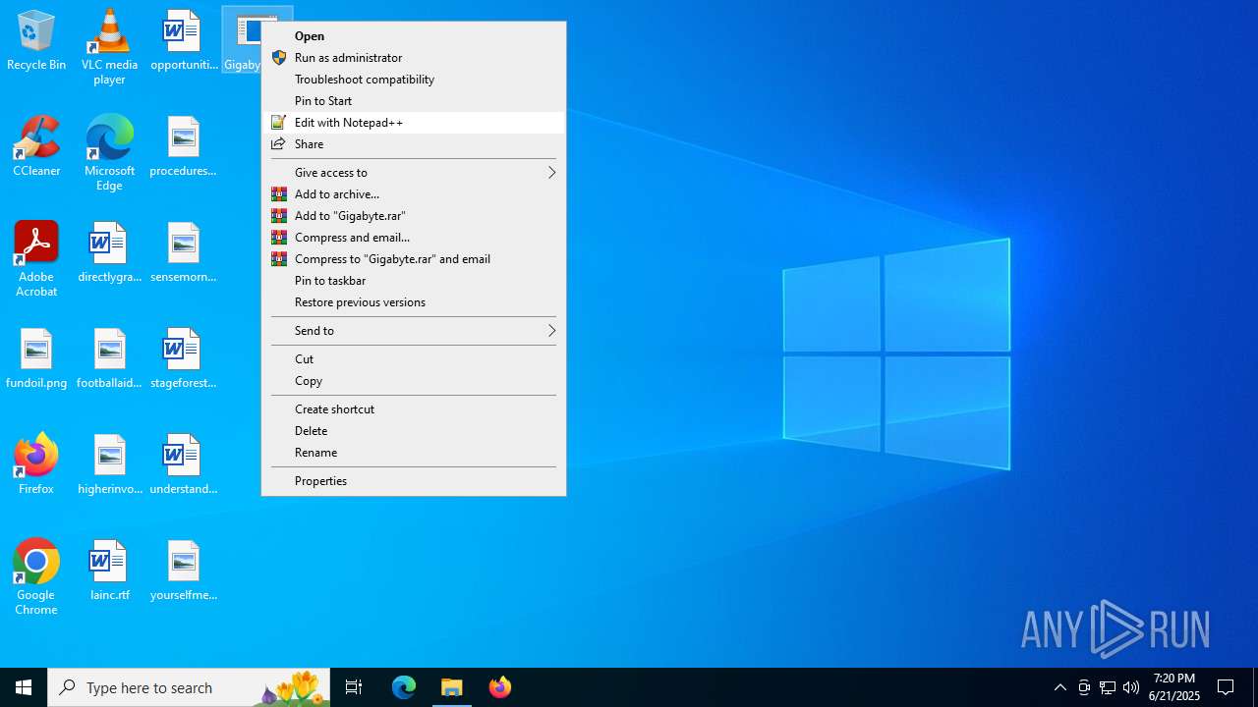This screenshot has width=1258, height=707.
Task: Open File Explorer from the taskbar
Action: point(452,687)
